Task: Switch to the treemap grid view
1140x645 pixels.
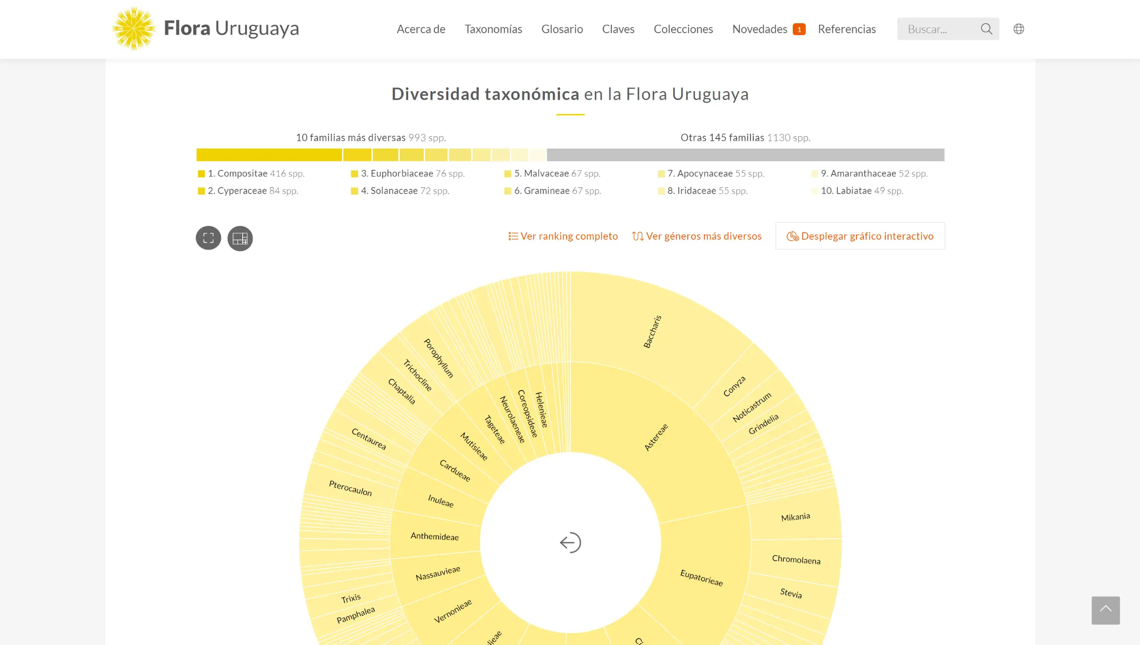Action: [240, 238]
